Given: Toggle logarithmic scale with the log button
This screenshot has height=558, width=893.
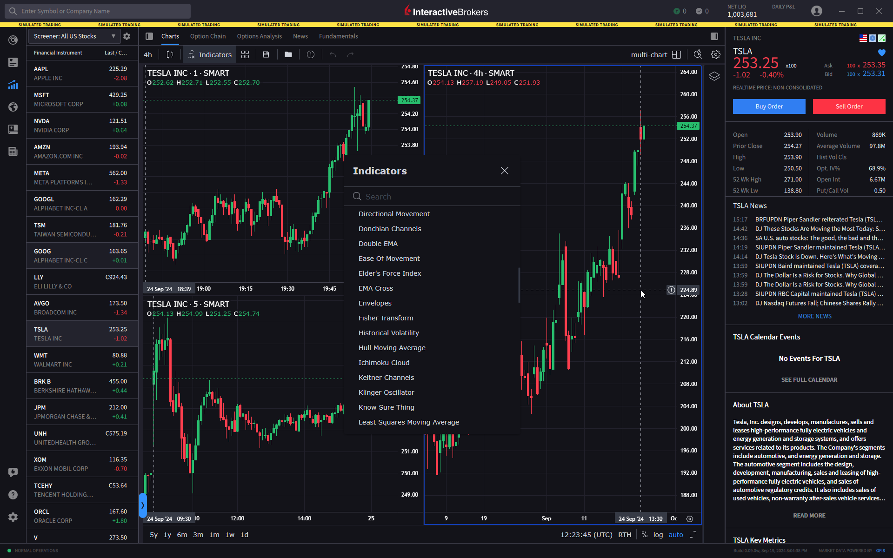Looking at the screenshot, I should 658,535.
